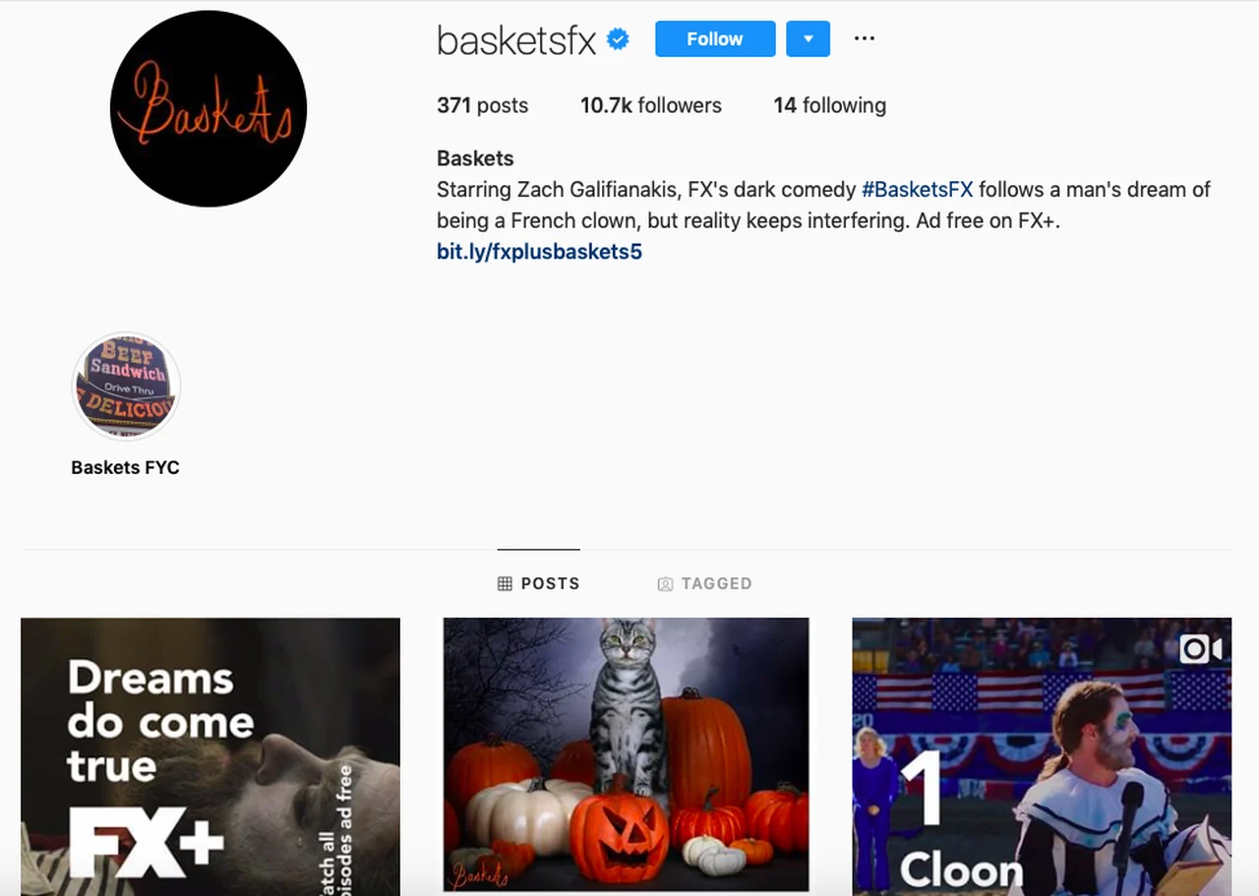The image size is (1259, 896).
Task: Open the 1 Cloon video post
Action: tap(1042, 756)
